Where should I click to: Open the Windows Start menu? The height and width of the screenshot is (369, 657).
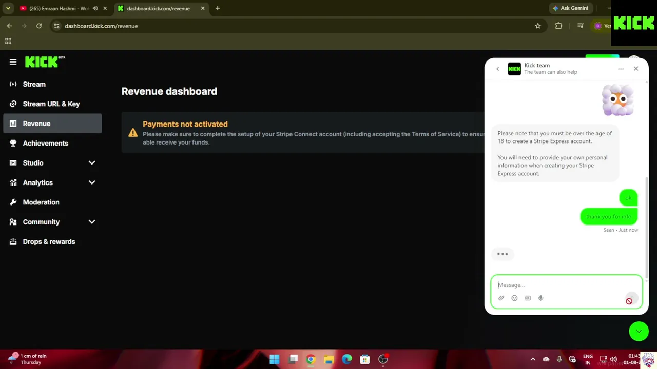tap(275, 359)
